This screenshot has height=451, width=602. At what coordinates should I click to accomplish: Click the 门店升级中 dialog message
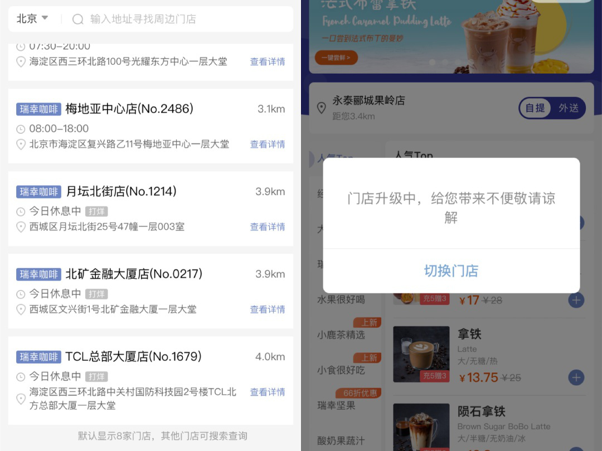pos(452,207)
